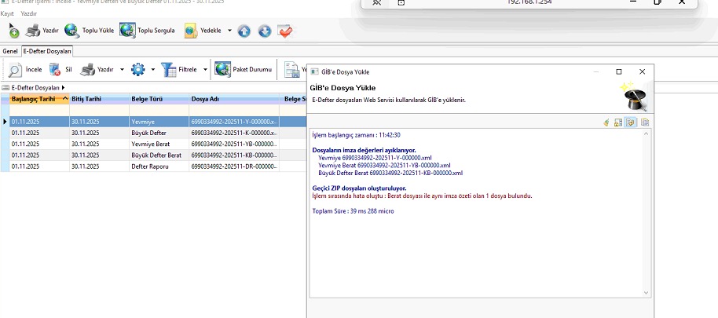This screenshot has height=318, width=718.
Task: Switch to the Genel tab
Action: [x=10, y=51]
